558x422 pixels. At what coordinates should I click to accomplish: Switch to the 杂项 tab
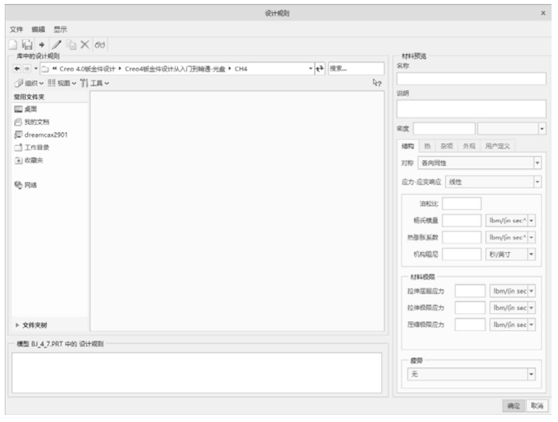(x=447, y=146)
